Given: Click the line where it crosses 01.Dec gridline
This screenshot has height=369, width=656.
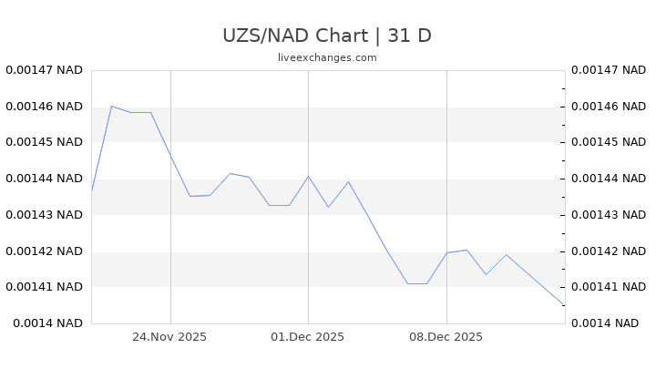Looking at the screenshot, I should 308,176.
